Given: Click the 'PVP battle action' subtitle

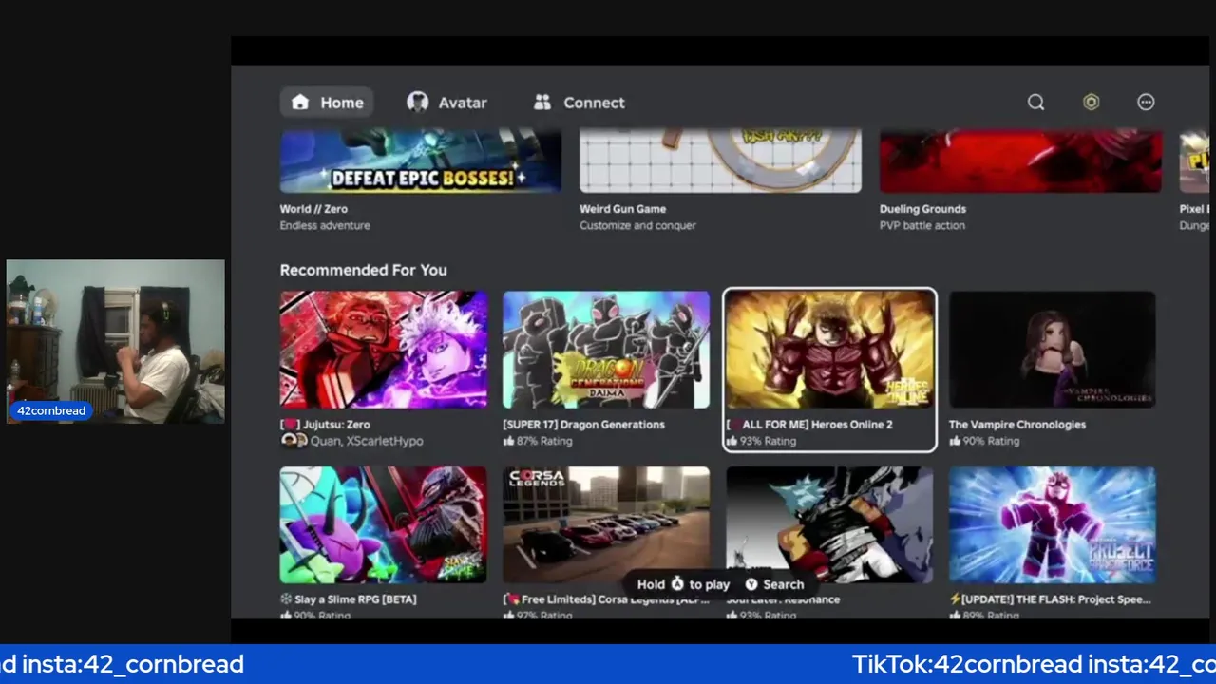Looking at the screenshot, I should click(921, 225).
